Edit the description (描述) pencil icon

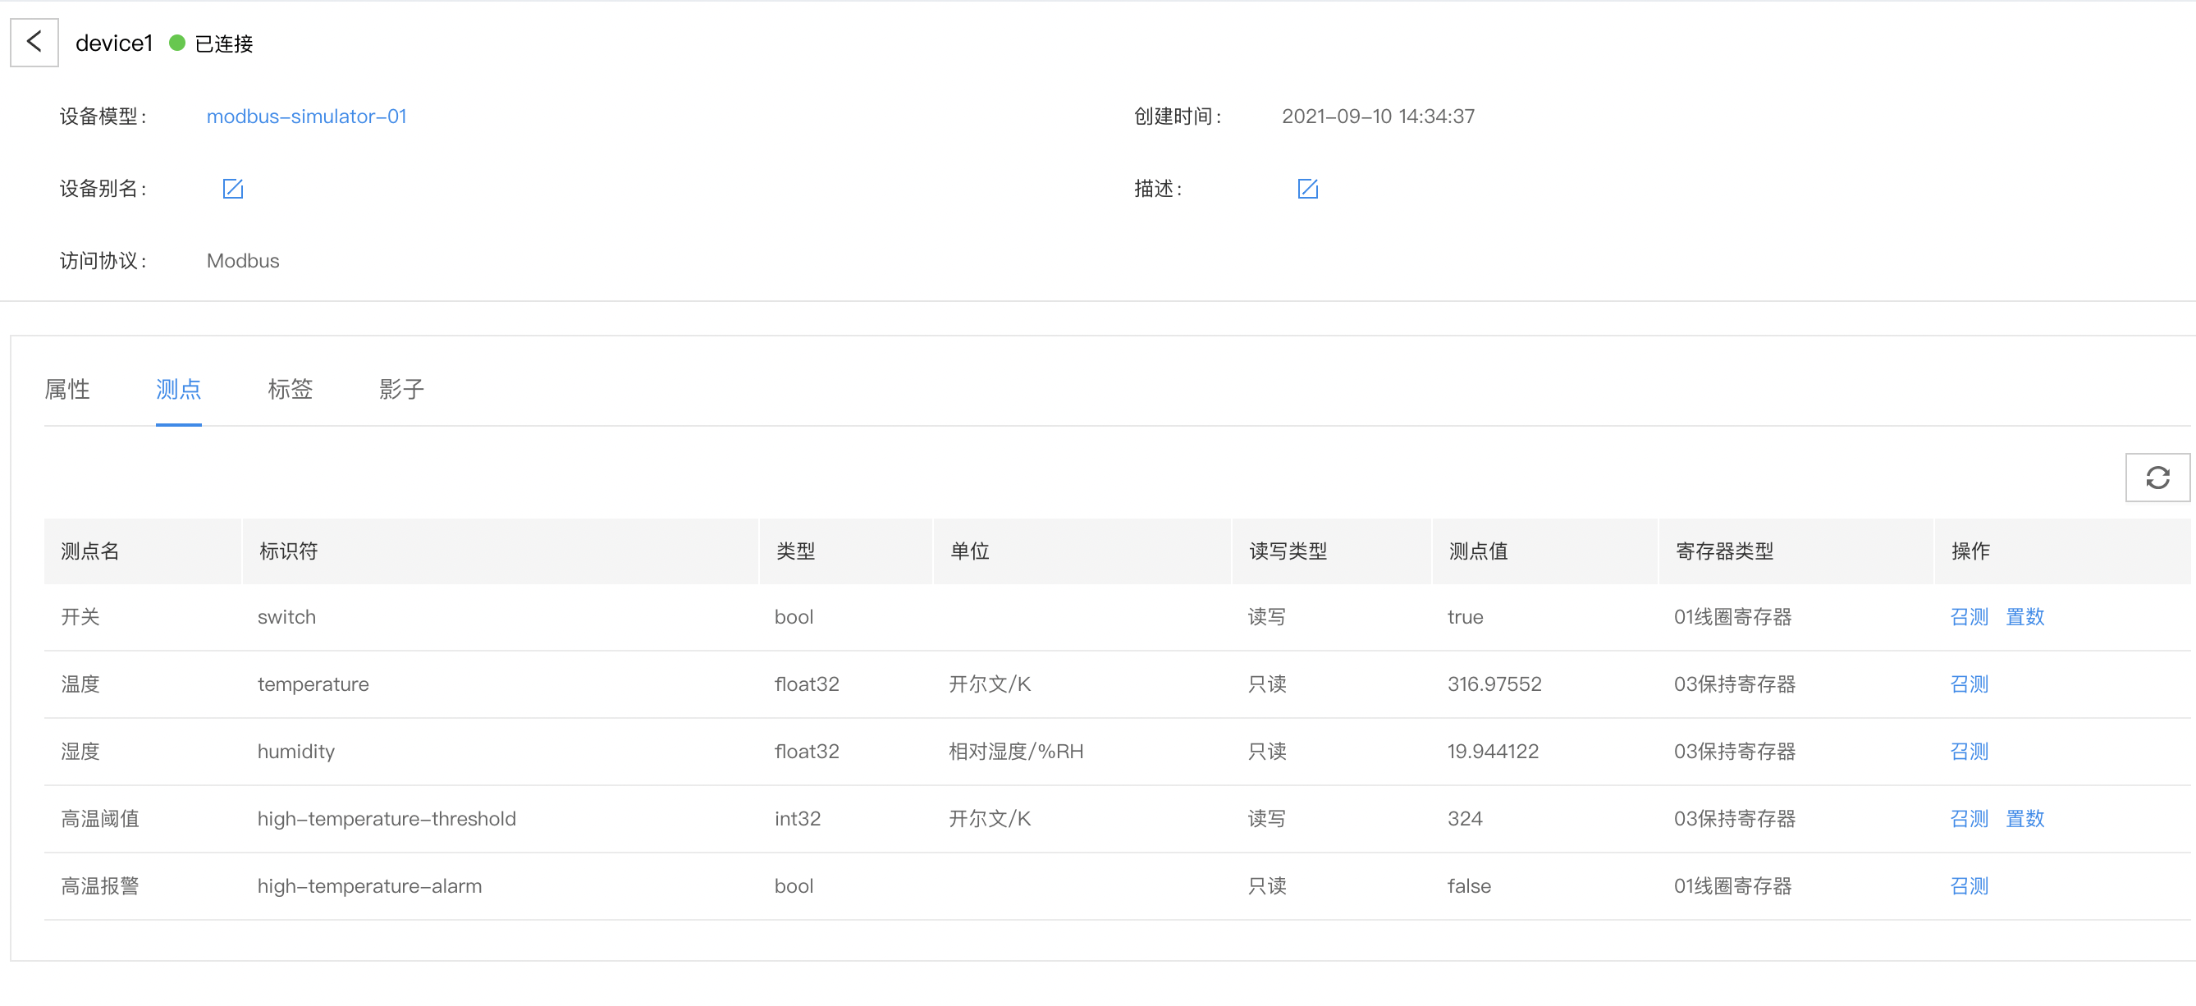pos(1308,189)
